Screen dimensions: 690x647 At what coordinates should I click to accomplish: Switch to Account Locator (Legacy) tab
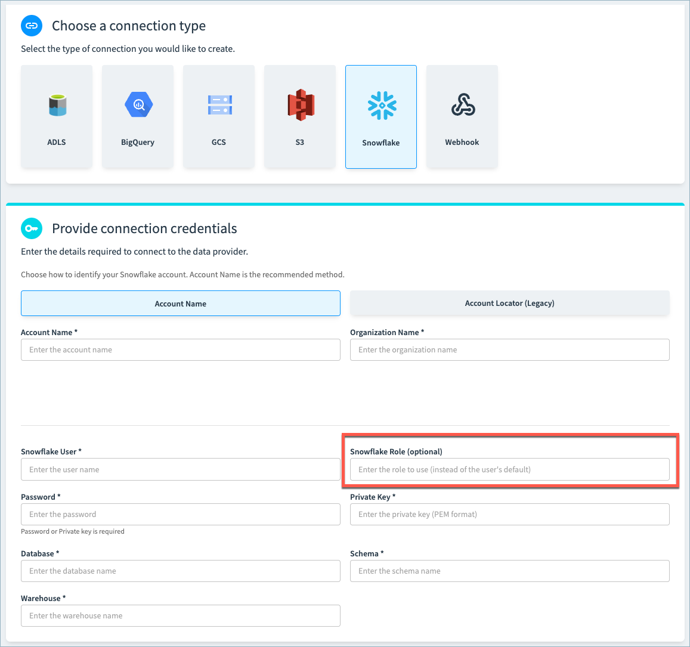click(509, 303)
